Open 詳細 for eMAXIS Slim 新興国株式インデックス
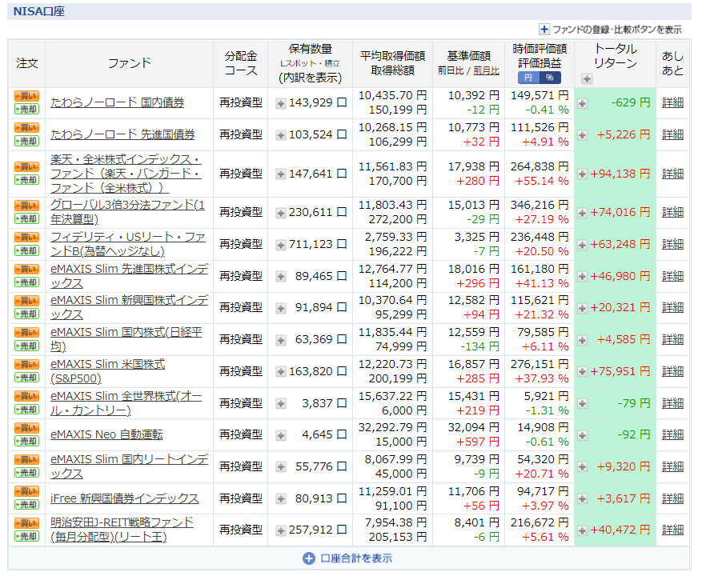702x580 pixels. click(x=672, y=307)
